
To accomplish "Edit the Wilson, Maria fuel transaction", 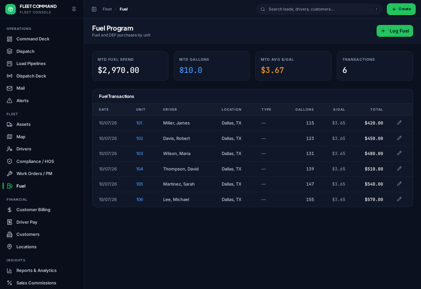I will click(x=399, y=153).
